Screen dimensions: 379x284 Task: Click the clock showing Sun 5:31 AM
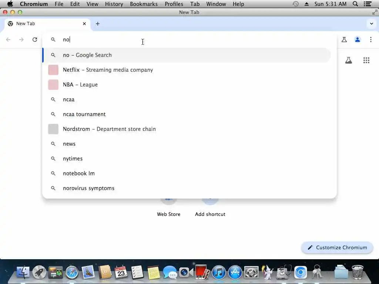click(330, 4)
